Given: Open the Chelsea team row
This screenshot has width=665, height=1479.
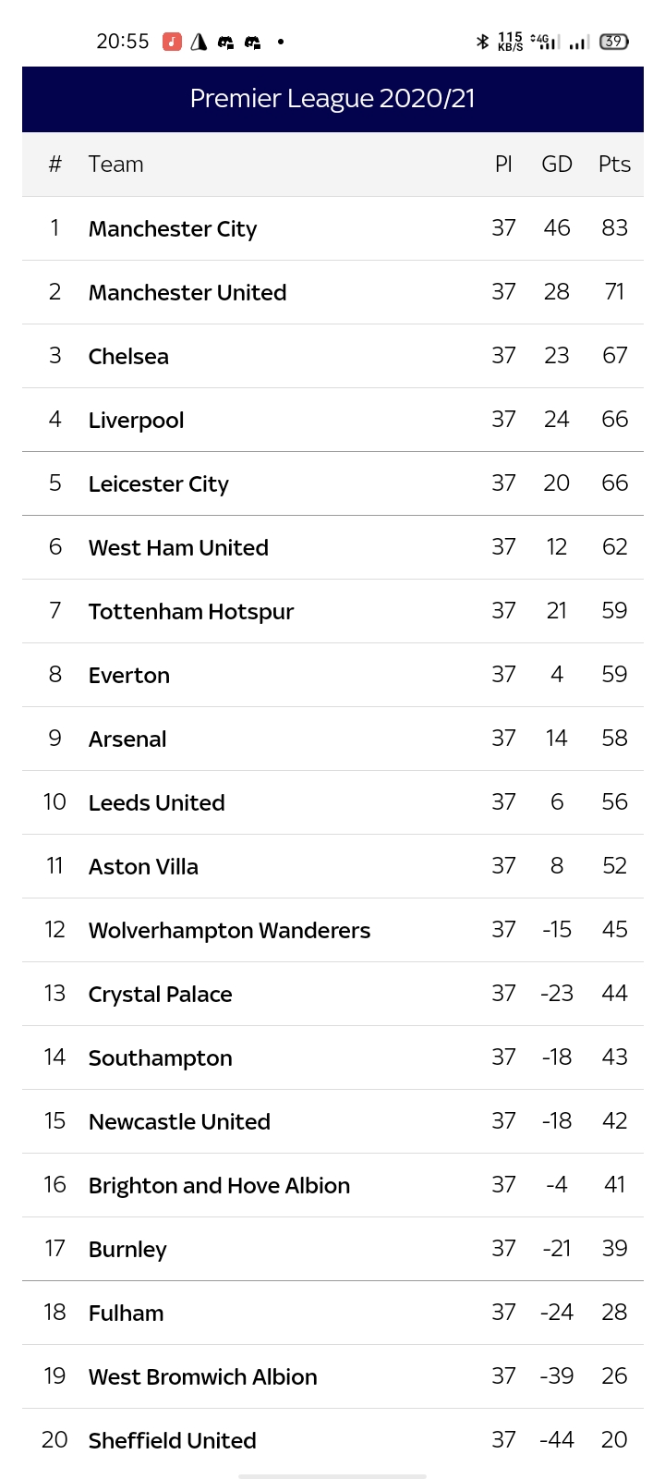Looking at the screenshot, I should click(x=128, y=357).
